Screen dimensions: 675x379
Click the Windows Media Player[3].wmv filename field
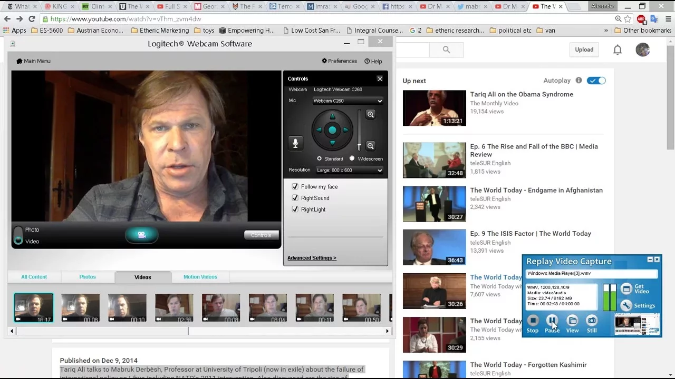tap(592, 274)
